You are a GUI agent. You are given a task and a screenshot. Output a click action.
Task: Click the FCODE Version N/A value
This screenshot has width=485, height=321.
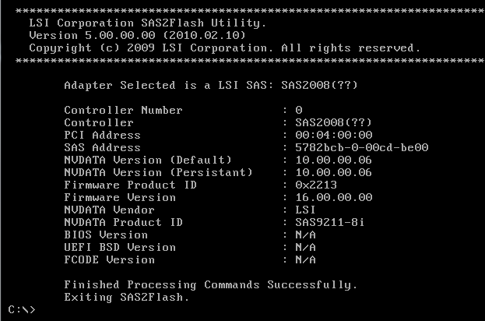pyautogui.click(x=305, y=259)
